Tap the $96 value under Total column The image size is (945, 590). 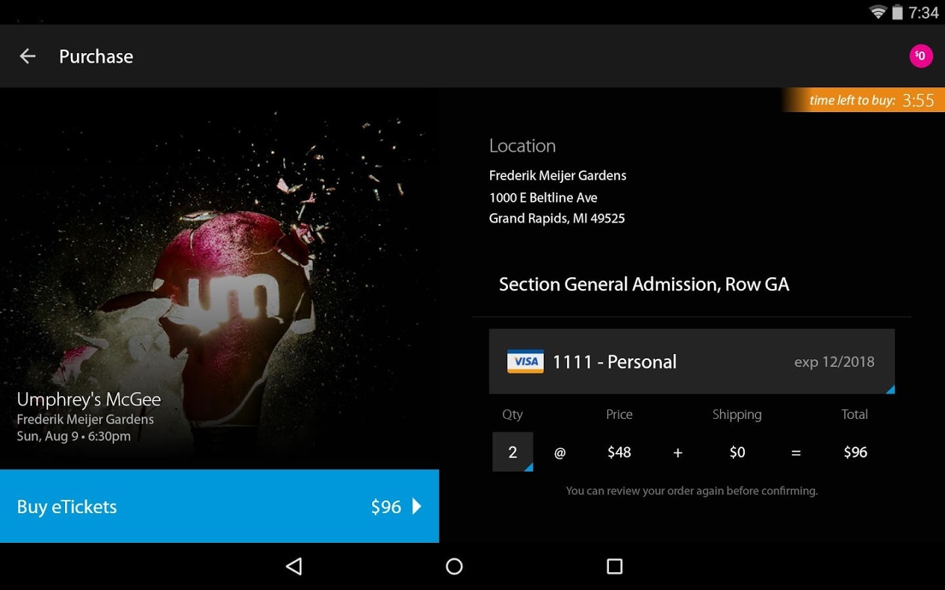coord(855,452)
